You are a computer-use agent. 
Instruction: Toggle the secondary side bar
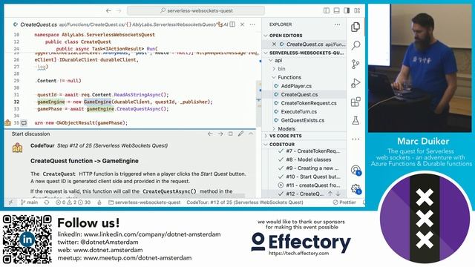coord(347,10)
